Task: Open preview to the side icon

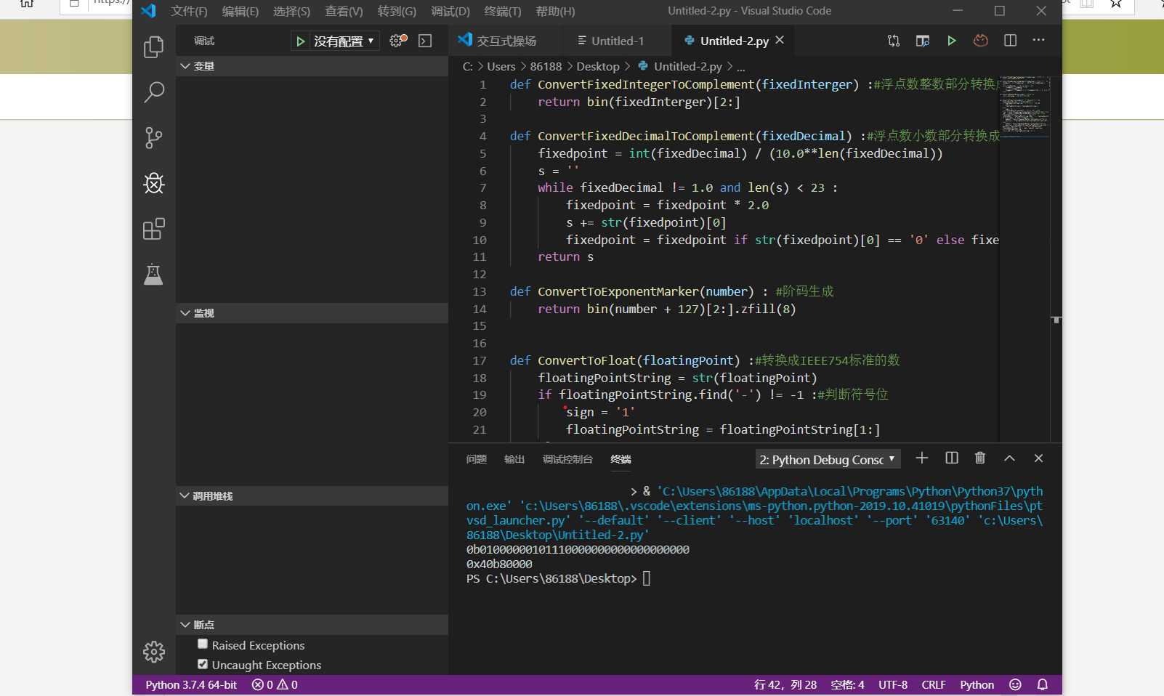Action: 923,41
